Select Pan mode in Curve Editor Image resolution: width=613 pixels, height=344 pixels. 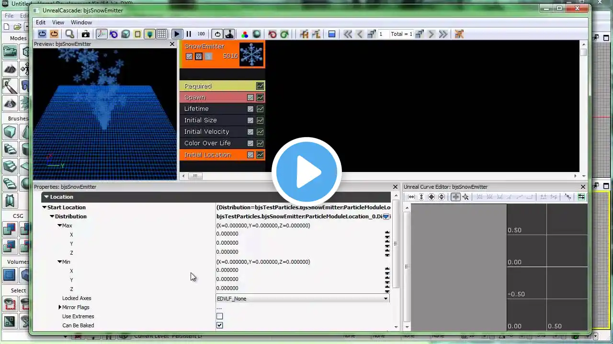click(455, 197)
